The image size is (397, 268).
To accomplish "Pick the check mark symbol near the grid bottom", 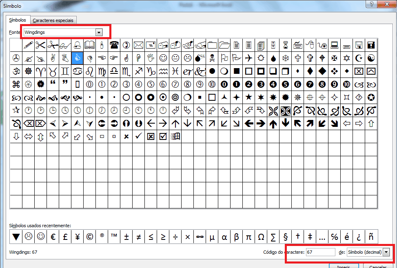I will (x=138, y=136).
